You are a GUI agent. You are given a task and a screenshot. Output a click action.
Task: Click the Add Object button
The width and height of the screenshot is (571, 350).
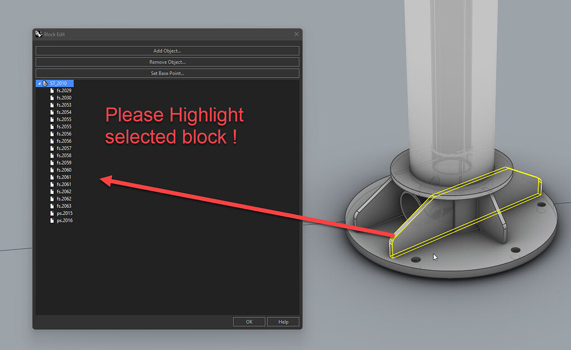[x=167, y=50]
